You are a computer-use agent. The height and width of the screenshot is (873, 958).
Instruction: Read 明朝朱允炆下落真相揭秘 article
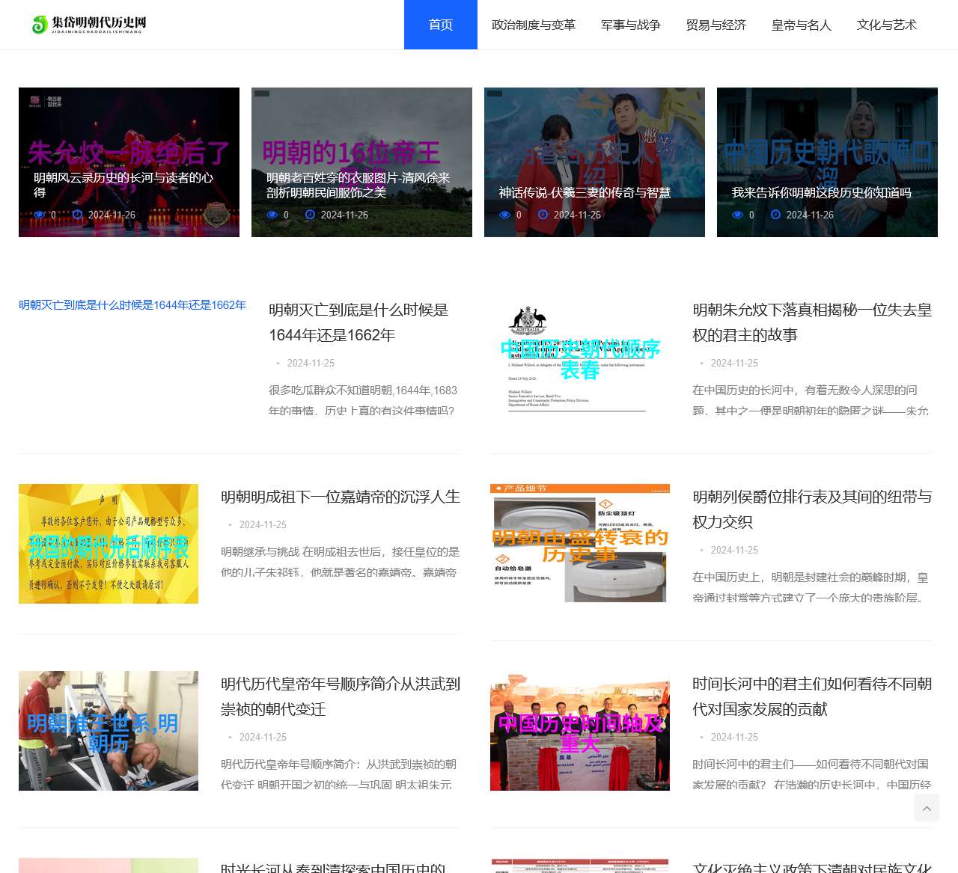tap(812, 322)
